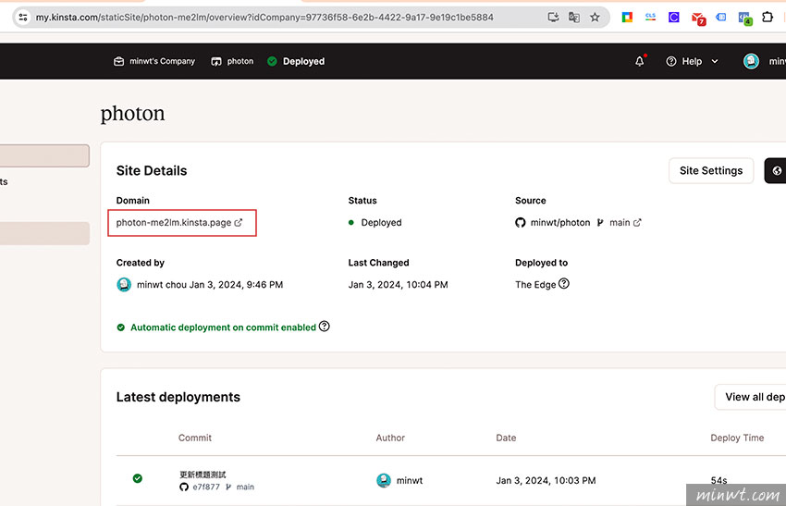The height and width of the screenshot is (506, 786).
Task: Expand the Help dropdown chevron
Action: pyautogui.click(x=715, y=61)
